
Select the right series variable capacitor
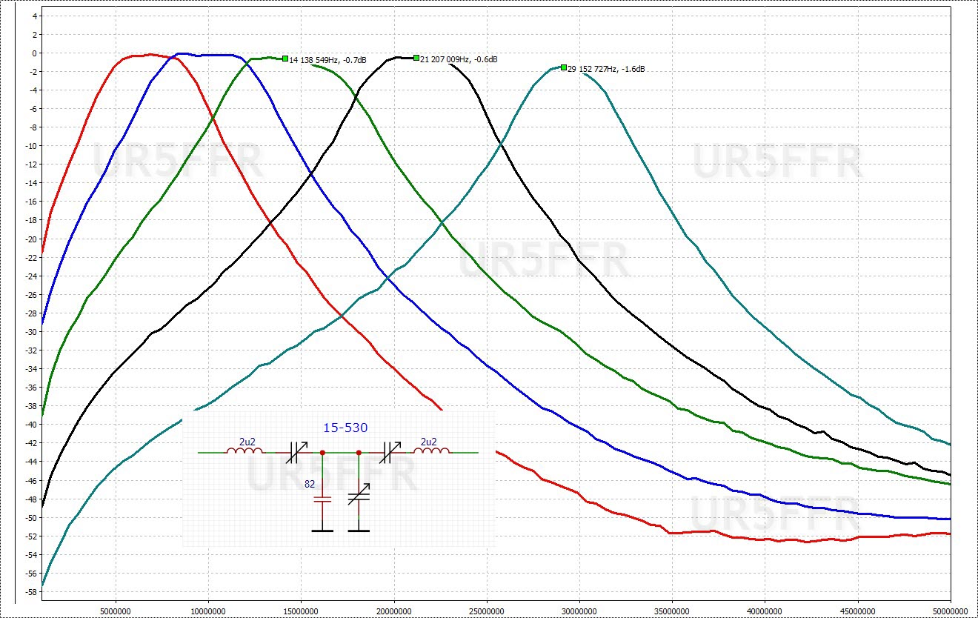pyautogui.click(x=390, y=452)
